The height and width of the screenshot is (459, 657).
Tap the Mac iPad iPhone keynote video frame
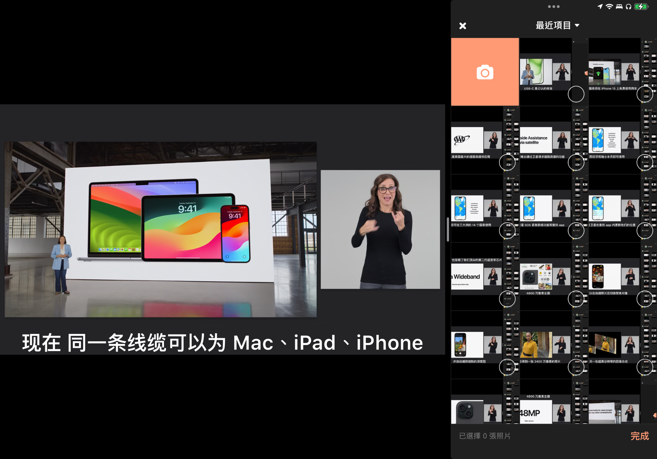[x=160, y=229]
